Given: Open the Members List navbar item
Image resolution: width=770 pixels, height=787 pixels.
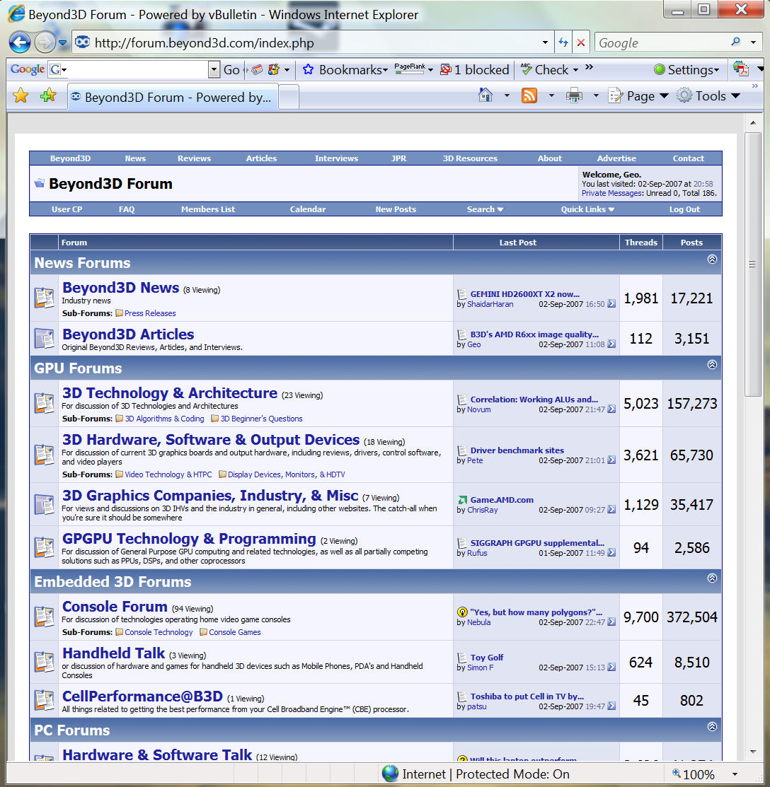Looking at the screenshot, I should click(x=208, y=209).
